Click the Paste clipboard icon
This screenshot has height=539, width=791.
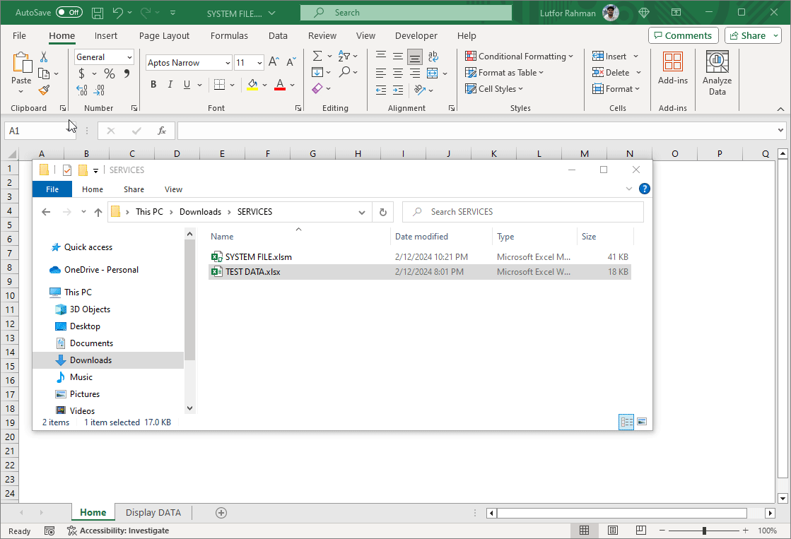coord(21,63)
